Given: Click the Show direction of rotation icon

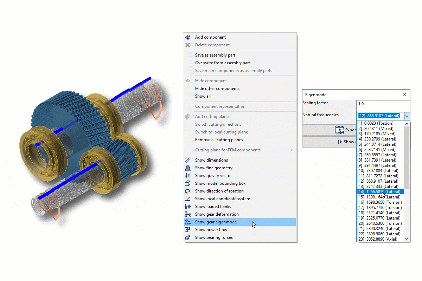Looking at the screenshot, I should point(188,191).
